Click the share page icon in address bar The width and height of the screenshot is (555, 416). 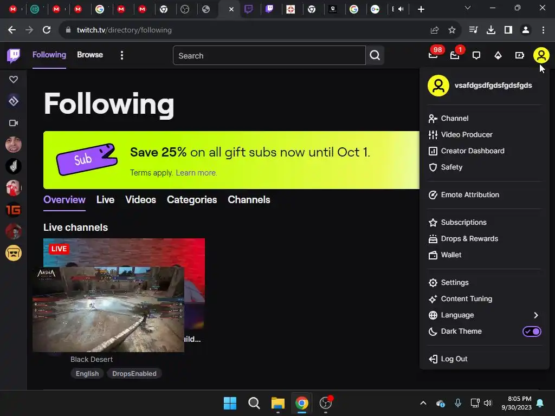[435, 30]
